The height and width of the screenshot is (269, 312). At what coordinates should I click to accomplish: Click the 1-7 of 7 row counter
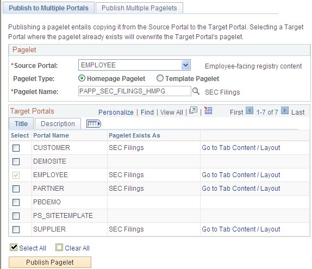click(267, 112)
